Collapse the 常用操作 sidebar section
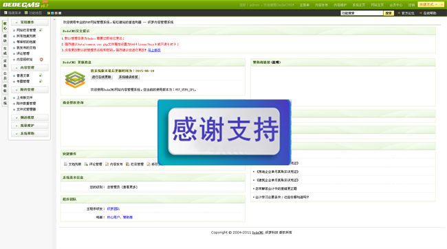447x249 pixels. pyautogui.click(x=30, y=22)
